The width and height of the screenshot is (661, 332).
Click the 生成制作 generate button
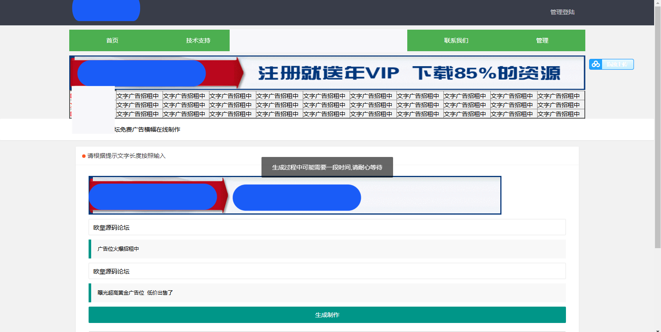pos(327,315)
